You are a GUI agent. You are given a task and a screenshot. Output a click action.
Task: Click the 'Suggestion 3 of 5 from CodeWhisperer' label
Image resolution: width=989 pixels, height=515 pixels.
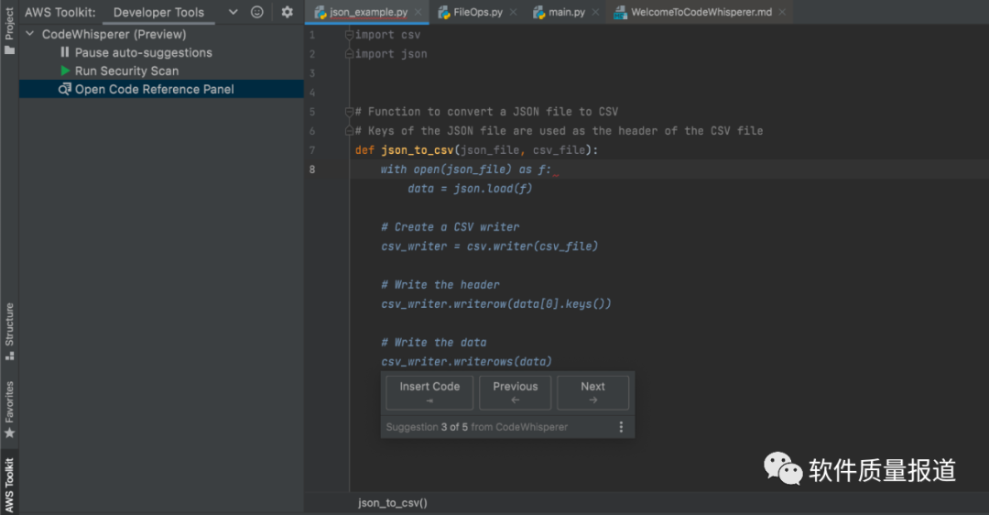coord(477,427)
